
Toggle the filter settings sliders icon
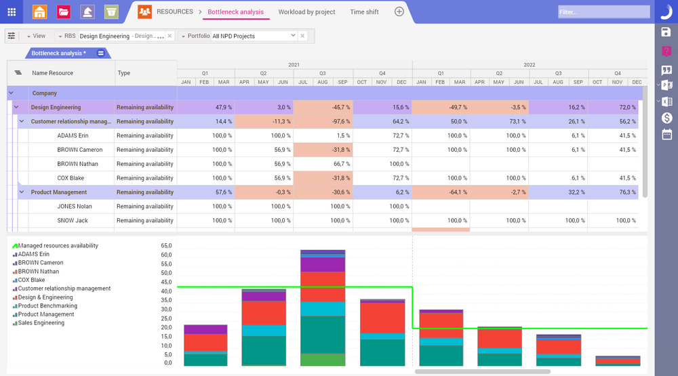pos(12,36)
